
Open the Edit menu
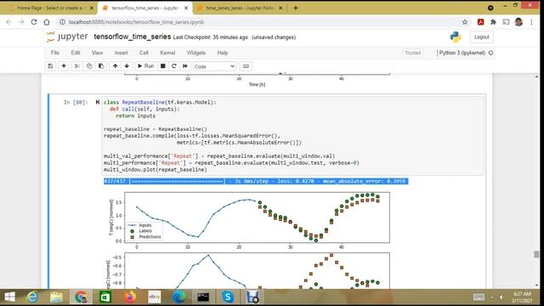[76, 53]
